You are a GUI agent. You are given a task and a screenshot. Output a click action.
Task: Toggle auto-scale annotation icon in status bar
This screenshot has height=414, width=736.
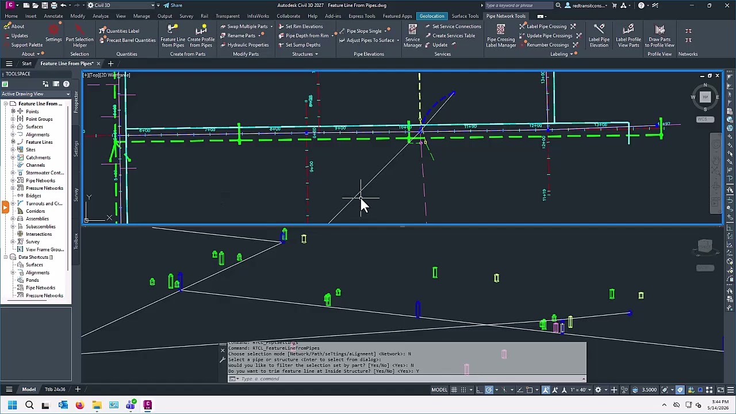[554, 390]
